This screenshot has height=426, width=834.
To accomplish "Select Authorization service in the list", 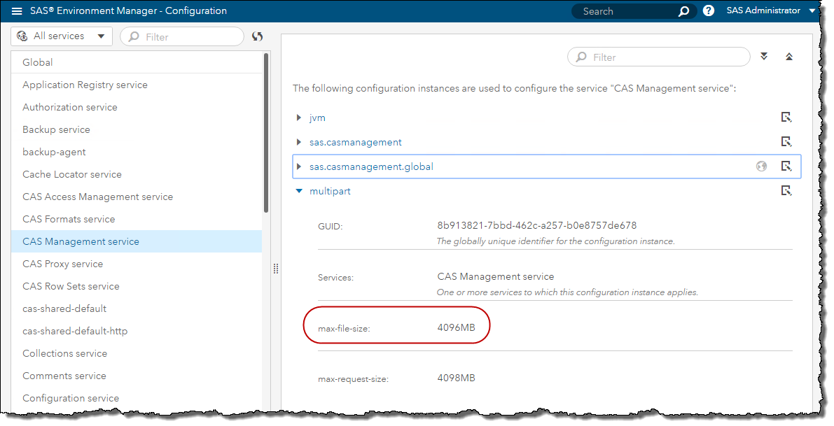I will click(x=70, y=107).
